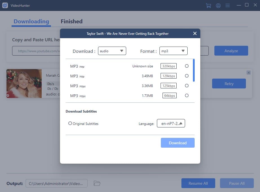Click the Download button in dialog
Viewport: 260px width, 192px height.
(177, 143)
